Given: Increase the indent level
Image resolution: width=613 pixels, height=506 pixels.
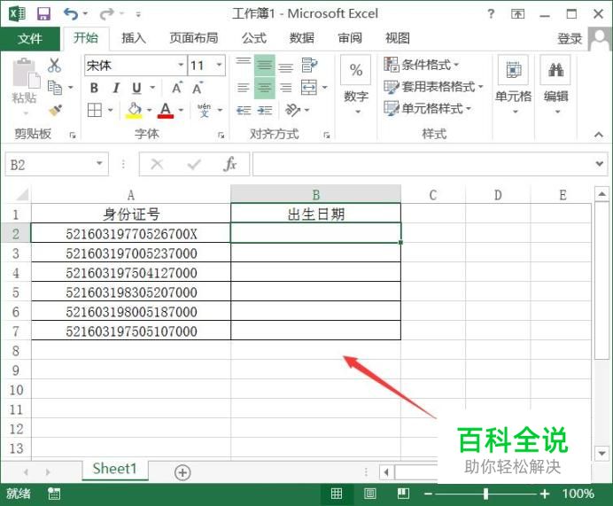Looking at the screenshot, I should tap(265, 110).
